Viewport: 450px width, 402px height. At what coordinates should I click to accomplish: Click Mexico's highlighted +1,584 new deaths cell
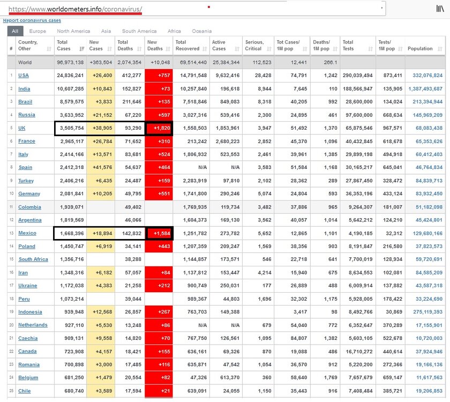[x=159, y=233]
